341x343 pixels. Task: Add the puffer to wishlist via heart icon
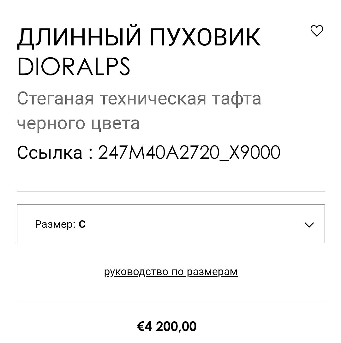(x=317, y=31)
